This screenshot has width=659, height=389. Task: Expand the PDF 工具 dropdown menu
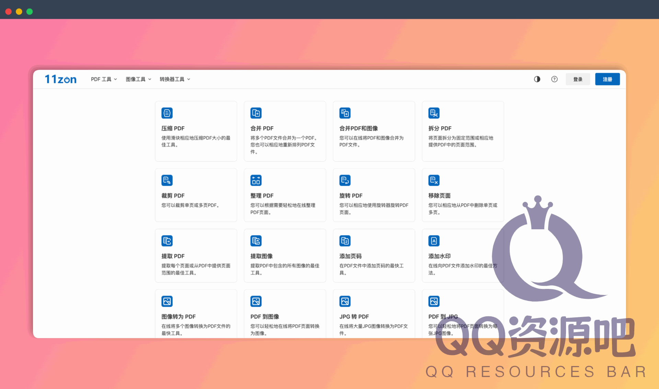pos(103,79)
